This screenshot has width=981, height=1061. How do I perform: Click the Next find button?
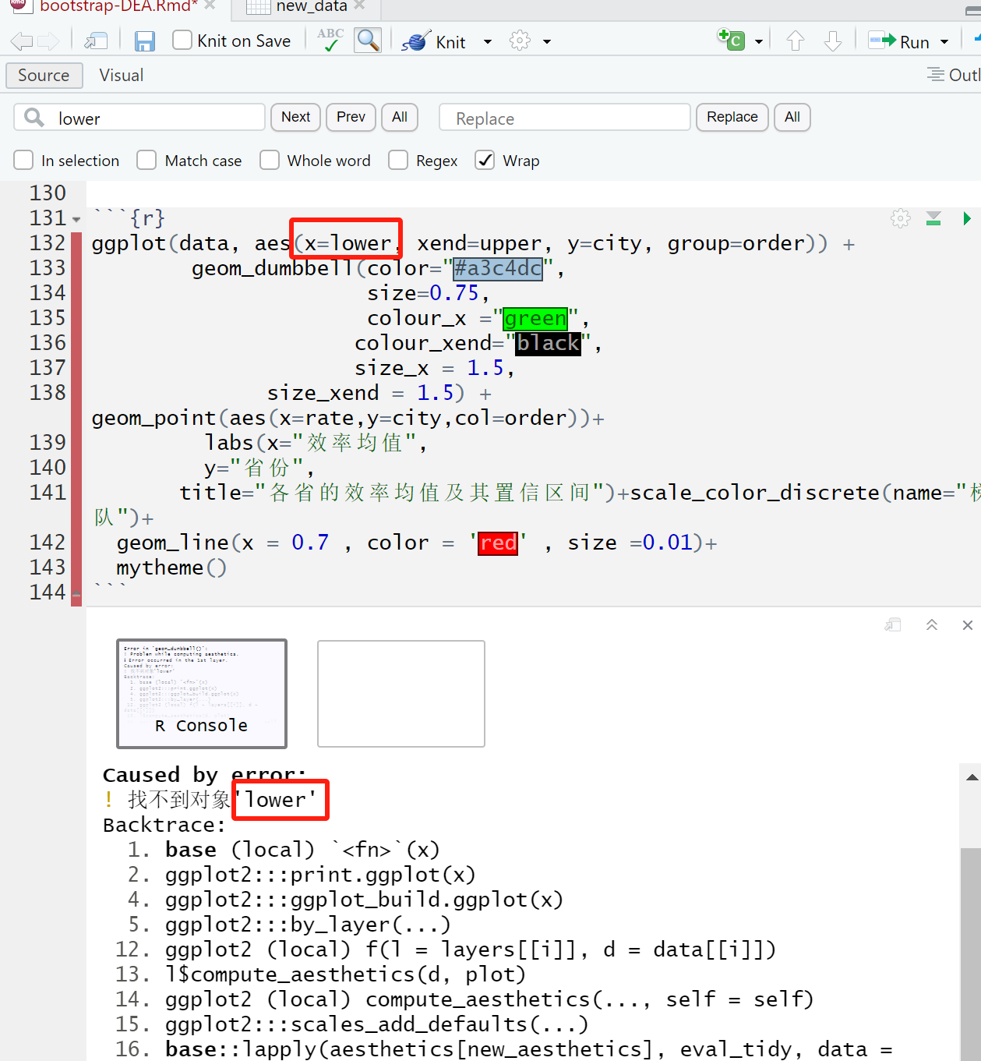[x=296, y=117]
